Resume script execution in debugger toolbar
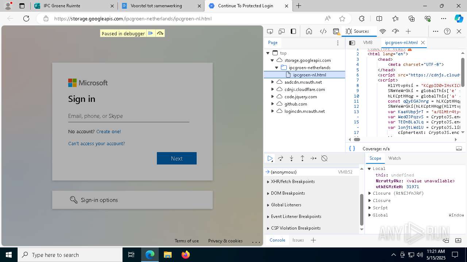Viewport: 467px width, 262px height. pyautogui.click(x=270, y=158)
